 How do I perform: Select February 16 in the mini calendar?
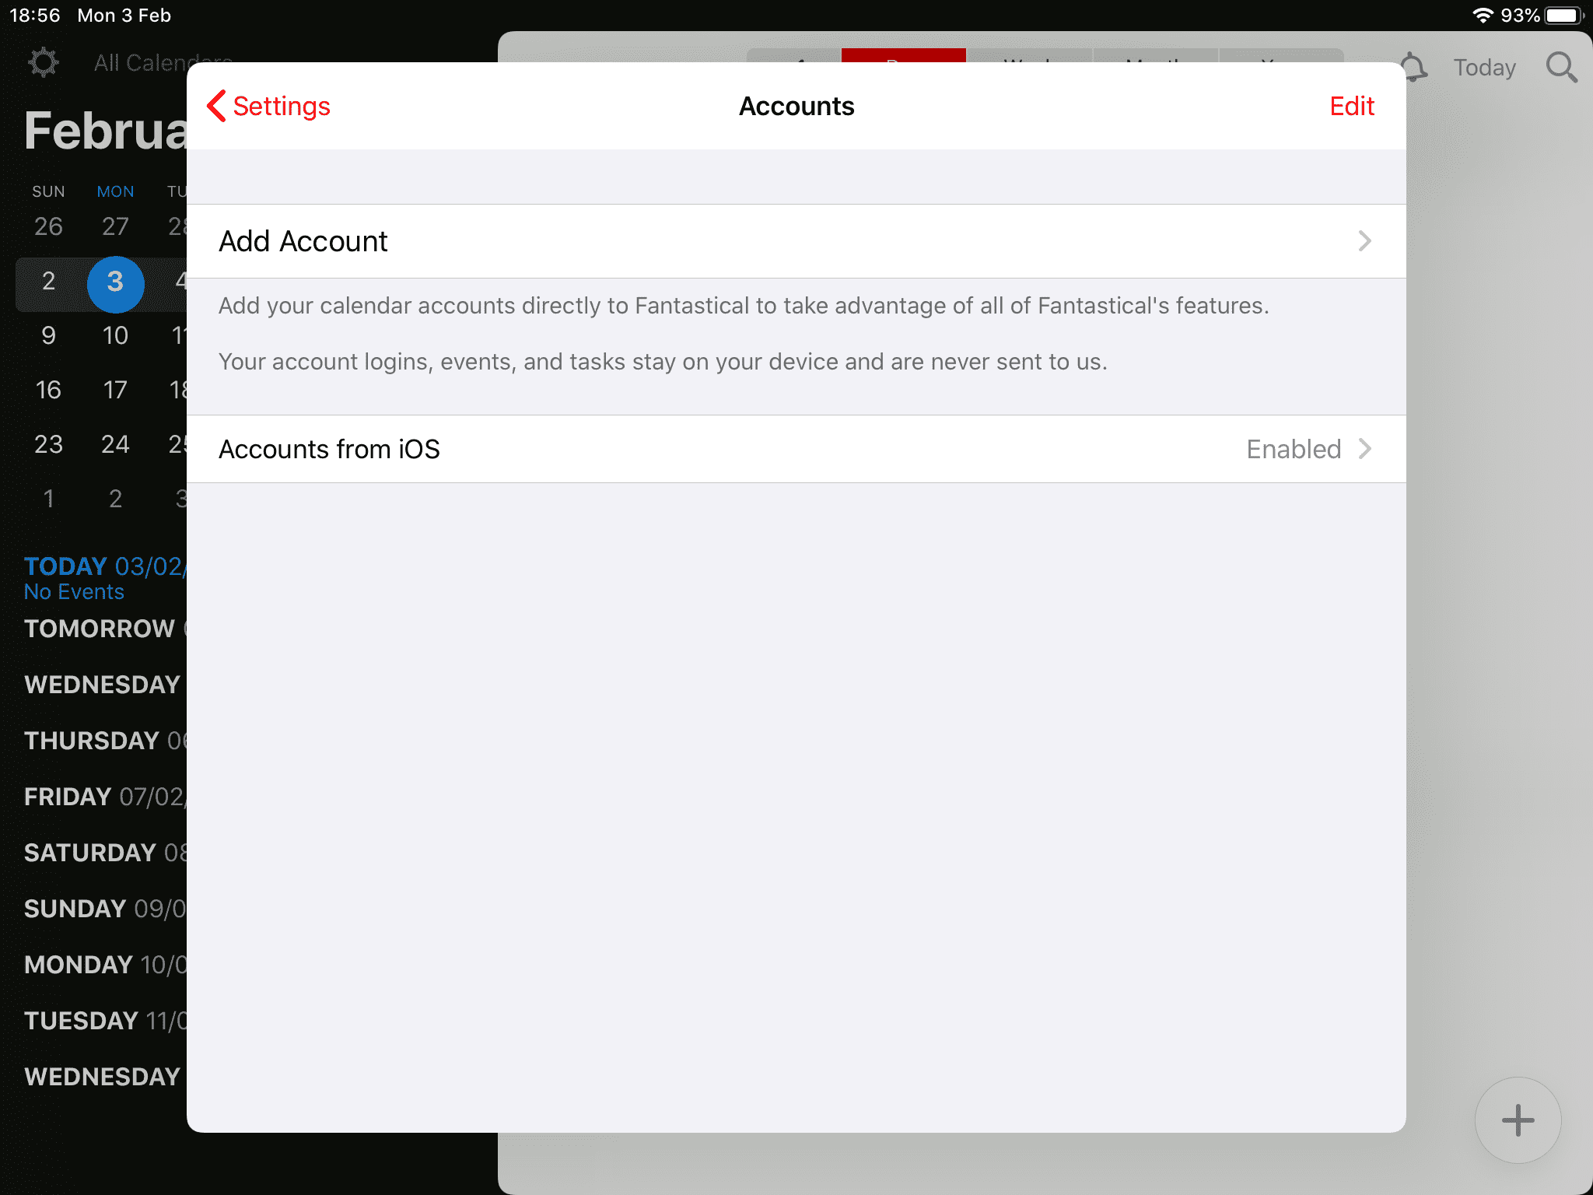[48, 390]
